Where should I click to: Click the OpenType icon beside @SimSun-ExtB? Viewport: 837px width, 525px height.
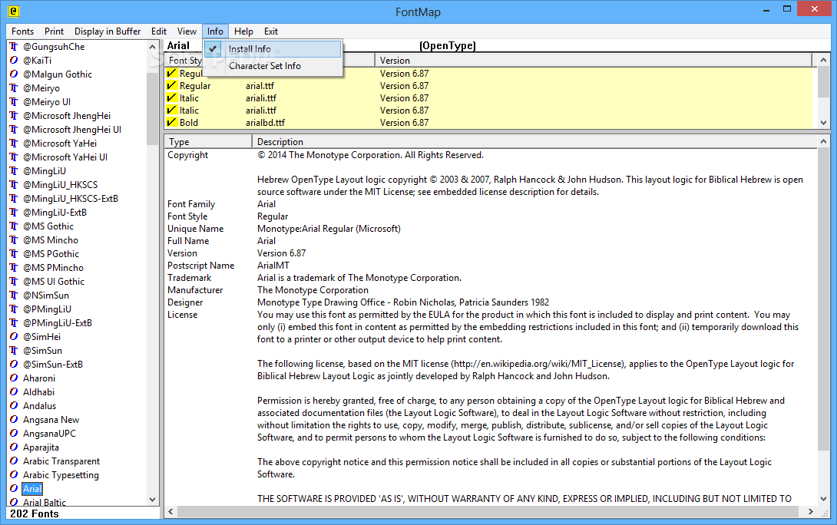click(14, 365)
